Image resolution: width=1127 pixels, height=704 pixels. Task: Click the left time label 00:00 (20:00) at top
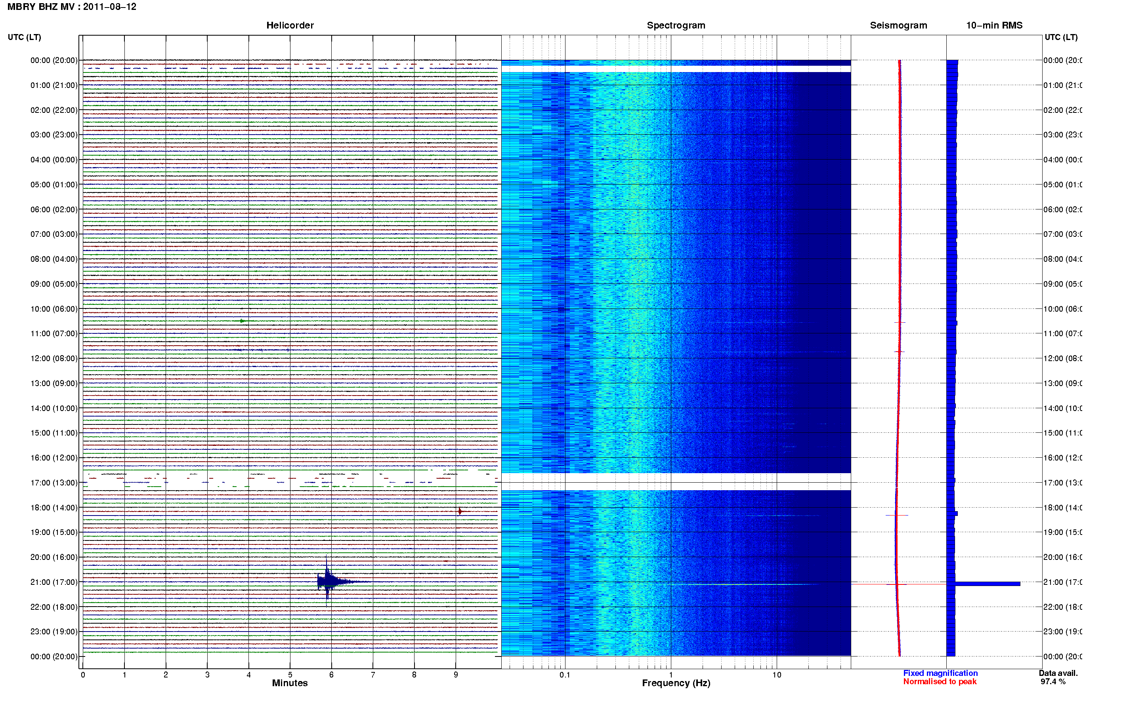pyautogui.click(x=54, y=61)
